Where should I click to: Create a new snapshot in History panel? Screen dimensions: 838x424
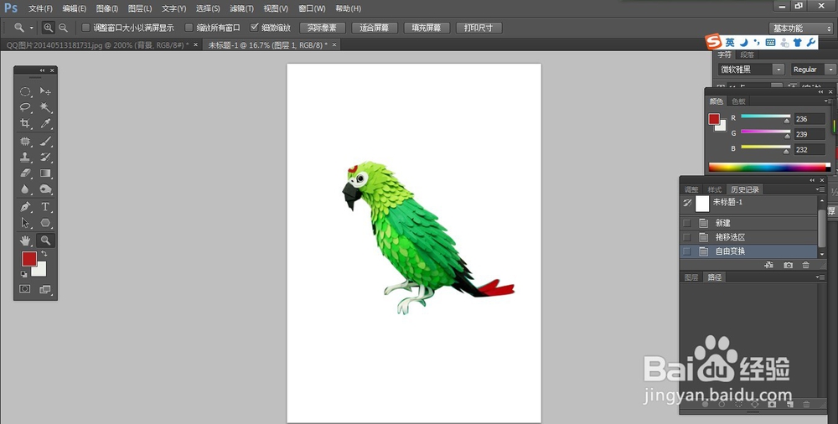click(788, 265)
